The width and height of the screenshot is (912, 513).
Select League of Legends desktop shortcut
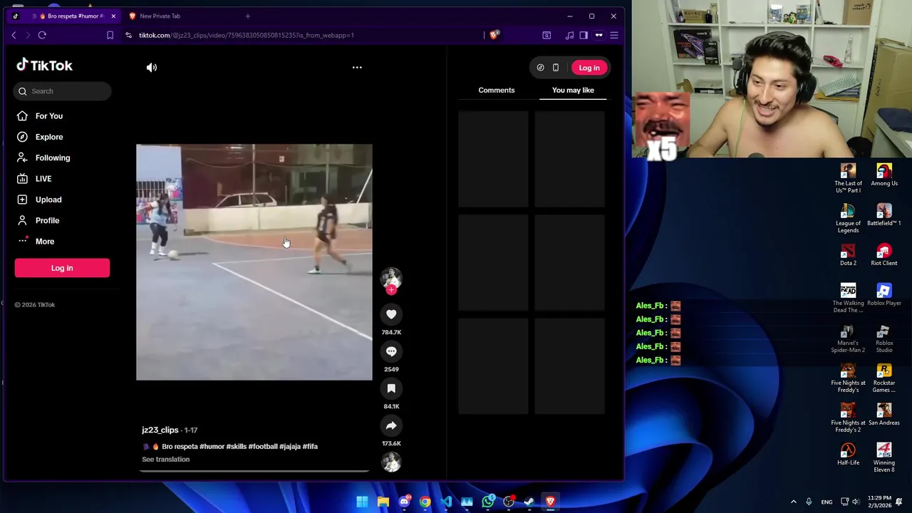click(x=848, y=218)
